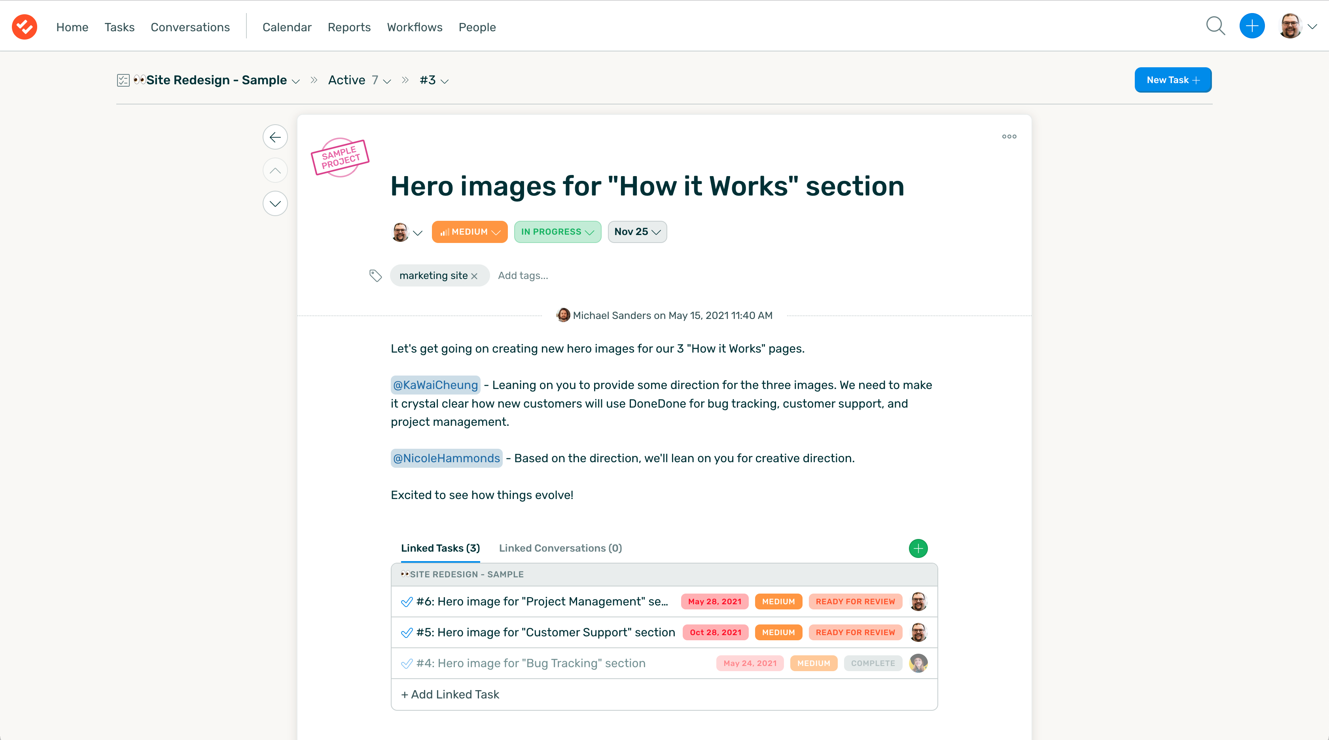Go back using the left arrow button

(x=275, y=137)
